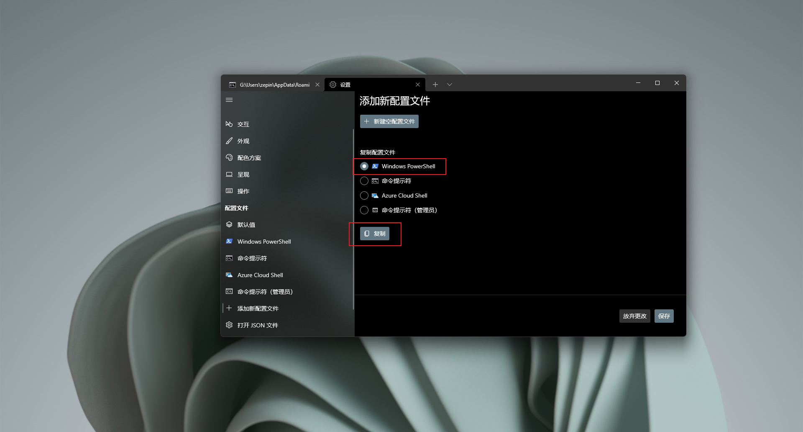Select the 交互 pointer icon in sidebar
Screen dimensions: 803x432
229,124
